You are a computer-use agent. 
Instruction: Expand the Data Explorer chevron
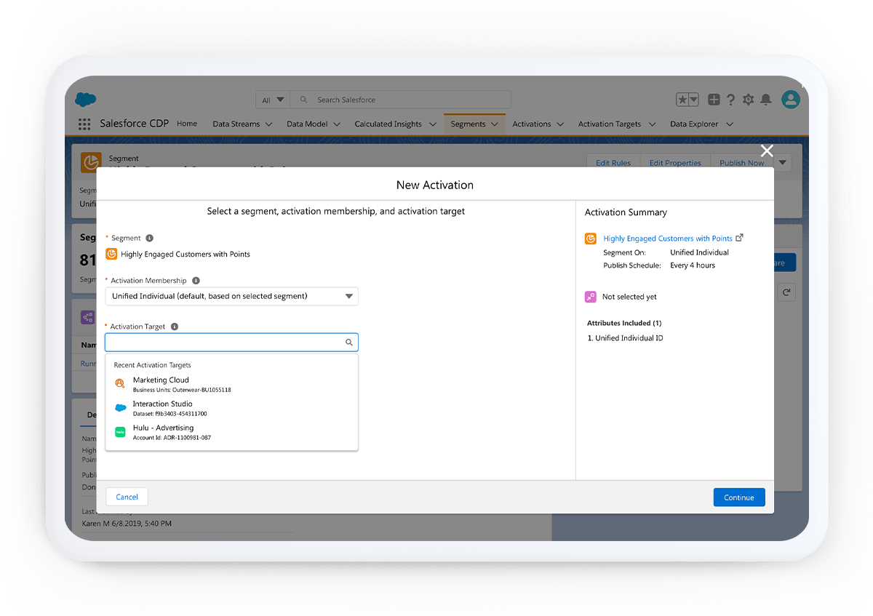coord(729,124)
